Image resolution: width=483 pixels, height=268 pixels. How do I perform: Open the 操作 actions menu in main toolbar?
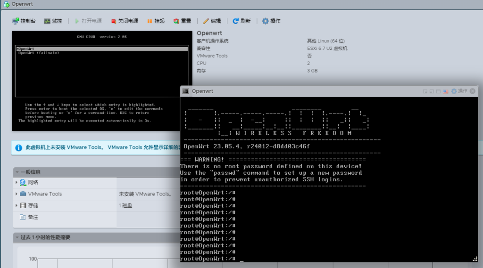click(x=271, y=21)
